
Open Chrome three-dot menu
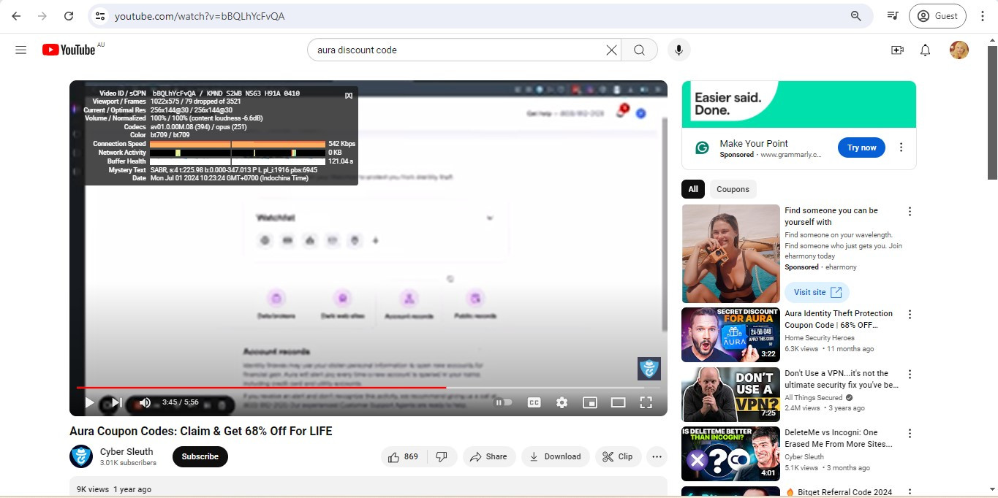click(983, 15)
